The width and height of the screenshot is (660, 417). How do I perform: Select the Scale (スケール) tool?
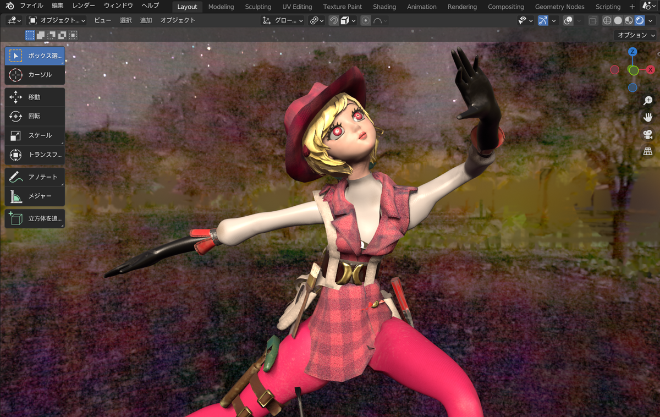click(35, 135)
